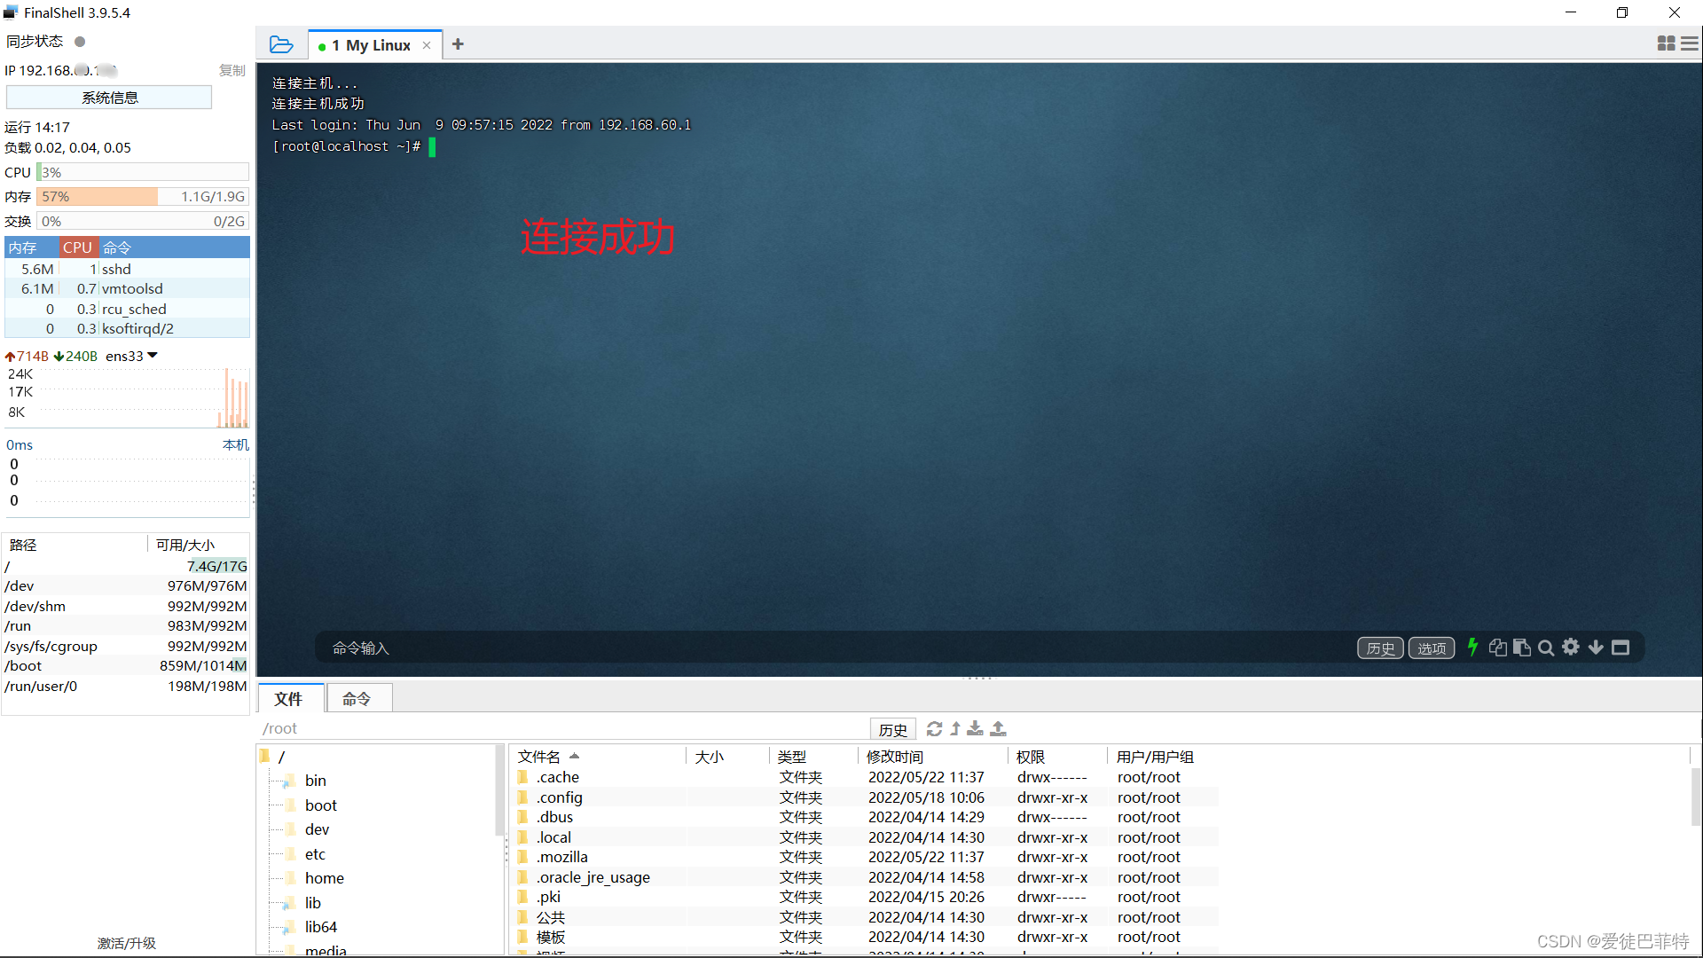
Task: Expand the home folder in tree
Action: pos(324,878)
